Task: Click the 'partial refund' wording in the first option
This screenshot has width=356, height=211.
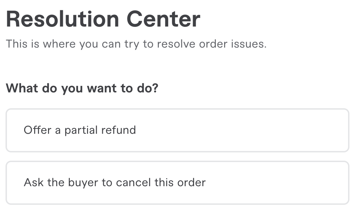Action: pos(100,130)
